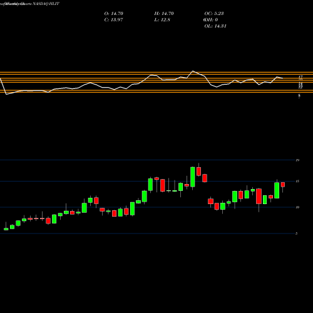Click the last red candlestick on the right
Screen dimensions: 313x313
pyautogui.click(x=283, y=185)
